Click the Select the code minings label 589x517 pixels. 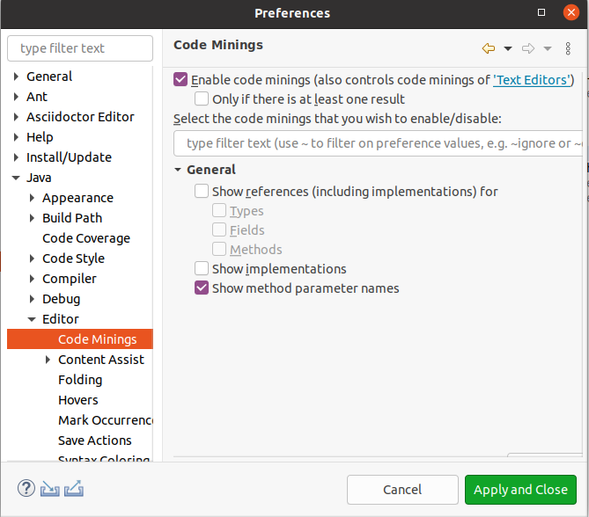[337, 119]
